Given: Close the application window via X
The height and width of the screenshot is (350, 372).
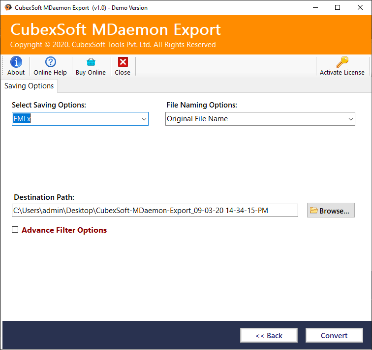Looking at the screenshot, I should [360, 7].
